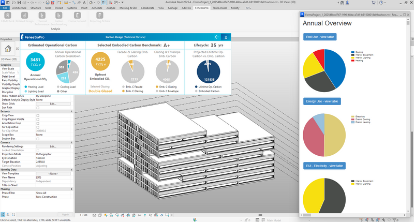
Task: Click Reveal Hidden Elements lightbulb icon
Action: (x=145, y=215)
